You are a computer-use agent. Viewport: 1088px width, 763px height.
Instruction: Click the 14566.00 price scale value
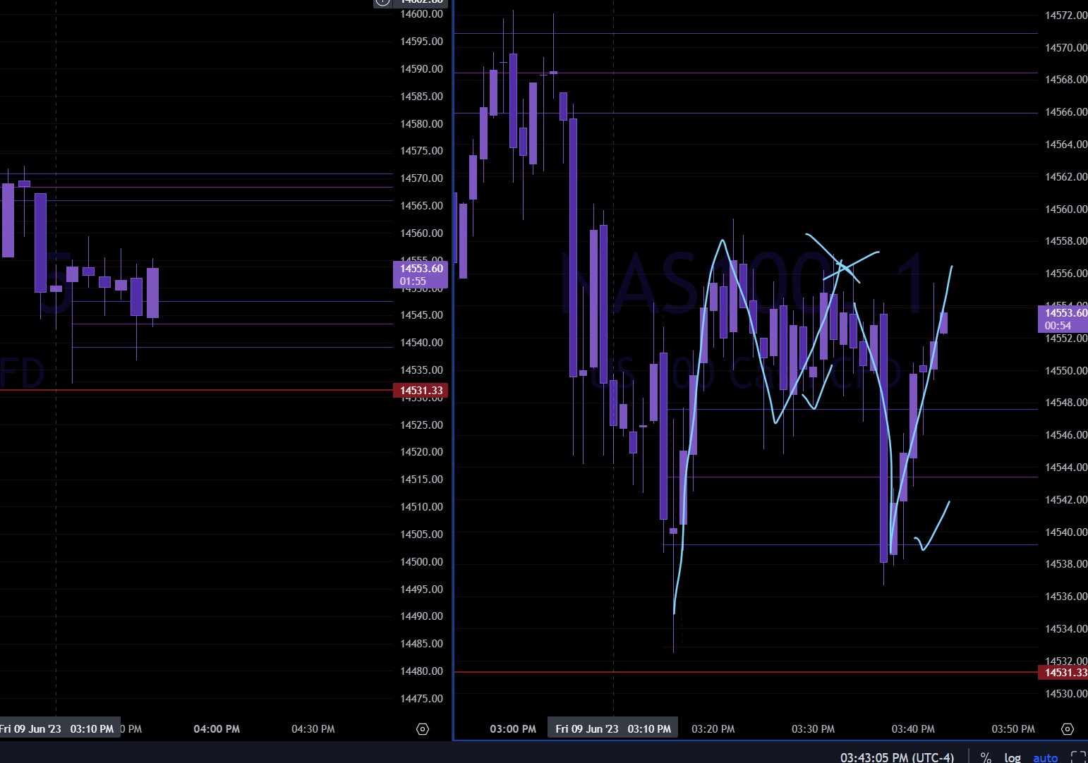pyautogui.click(x=1066, y=111)
